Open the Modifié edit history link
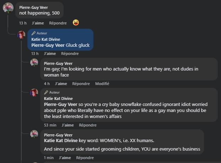The height and width of the screenshot is (163, 221). point(102,84)
